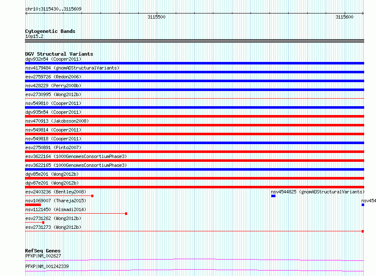The width and height of the screenshot is (376, 276).
Task: Select the red bar under nsv549814
Action: tap(194, 134)
